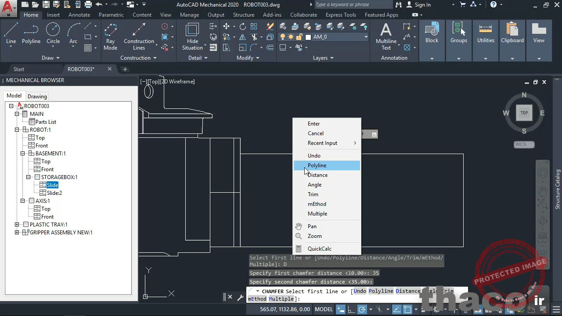Toggle polar tracking in status bar

(362, 309)
